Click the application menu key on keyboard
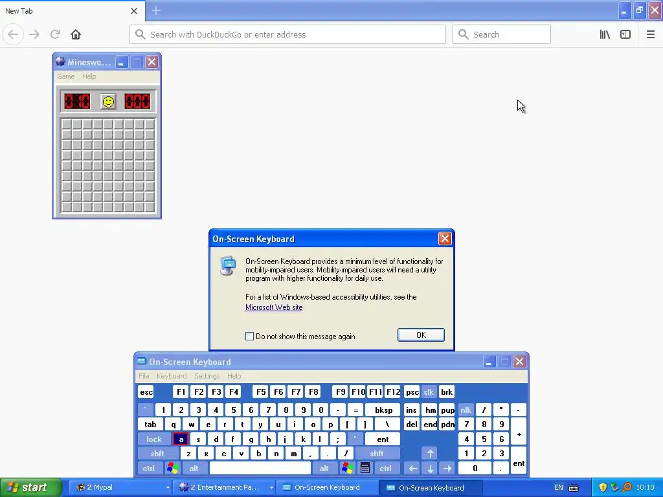 click(x=365, y=469)
